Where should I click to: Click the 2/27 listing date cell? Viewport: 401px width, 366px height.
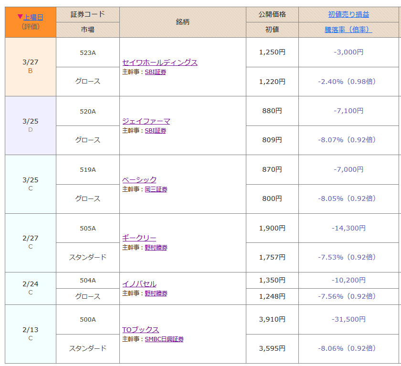pyautogui.click(x=31, y=243)
